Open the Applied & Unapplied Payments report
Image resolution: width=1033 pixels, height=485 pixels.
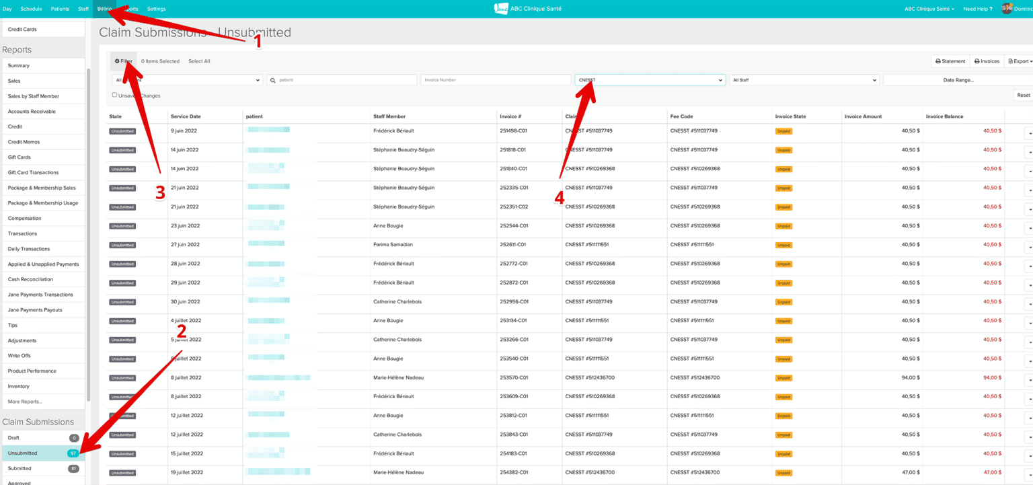(43, 264)
